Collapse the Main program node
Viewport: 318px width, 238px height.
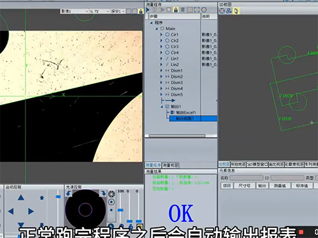(x=156, y=29)
